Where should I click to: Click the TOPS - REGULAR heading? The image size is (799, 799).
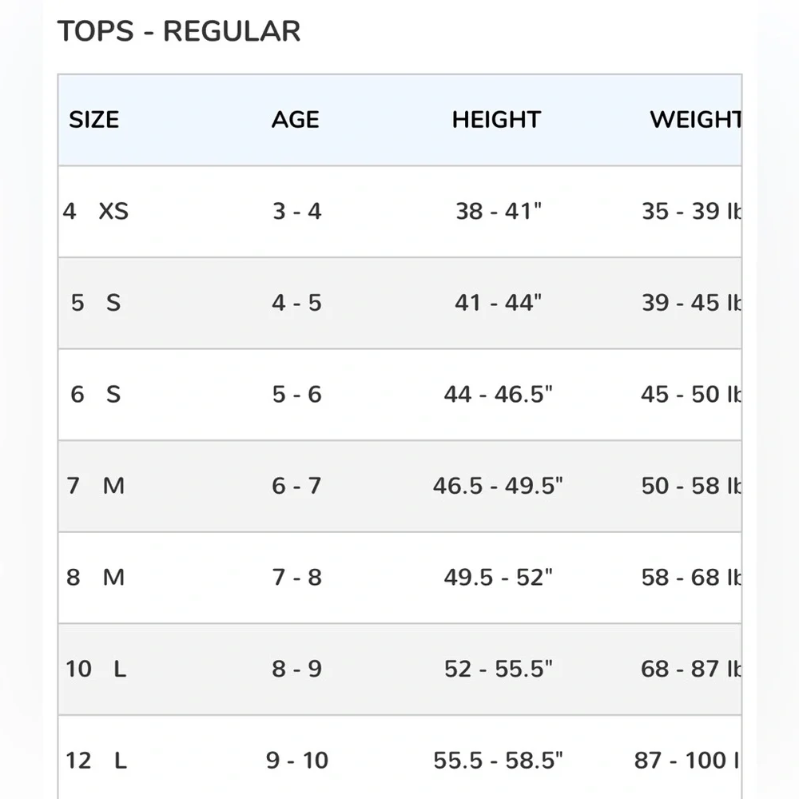(179, 31)
